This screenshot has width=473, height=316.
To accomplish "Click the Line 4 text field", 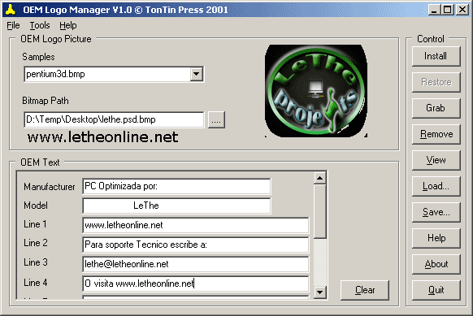I will coord(196,284).
